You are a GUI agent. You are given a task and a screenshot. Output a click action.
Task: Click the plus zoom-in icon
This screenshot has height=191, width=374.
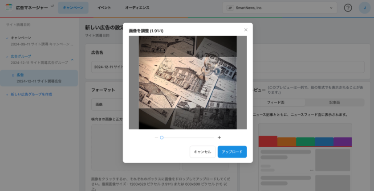click(219, 137)
